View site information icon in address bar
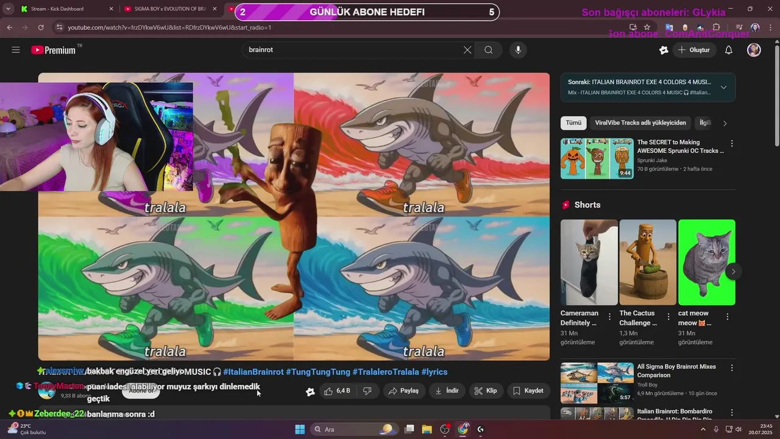The width and height of the screenshot is (780, 439). point(58,27)
